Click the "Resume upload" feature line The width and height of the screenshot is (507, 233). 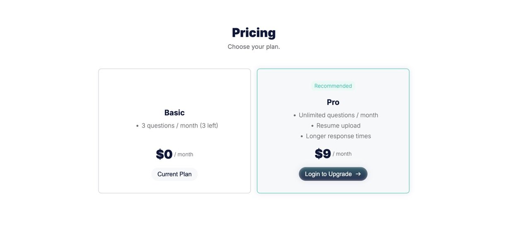pos(338,126)
